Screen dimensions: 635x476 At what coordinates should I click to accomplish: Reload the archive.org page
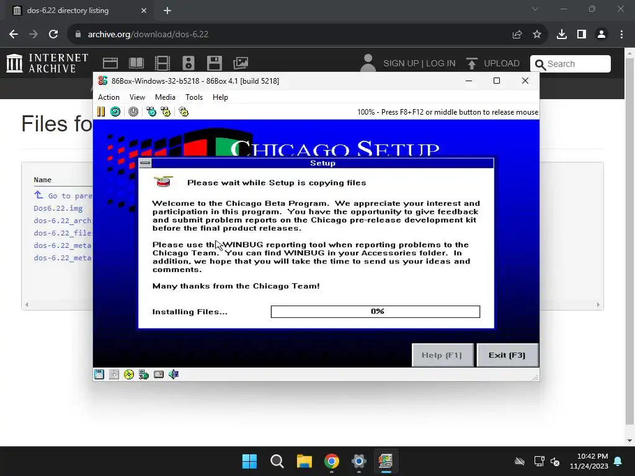pyautogui.click(x=53, y=35)
